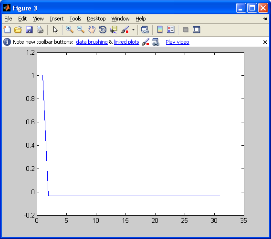This screenshot has width=271, height=239.
Task: Open the Window menu
Action: [120, 19]
